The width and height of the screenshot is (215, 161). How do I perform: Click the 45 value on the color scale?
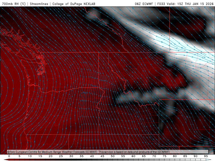pos(102,156)
